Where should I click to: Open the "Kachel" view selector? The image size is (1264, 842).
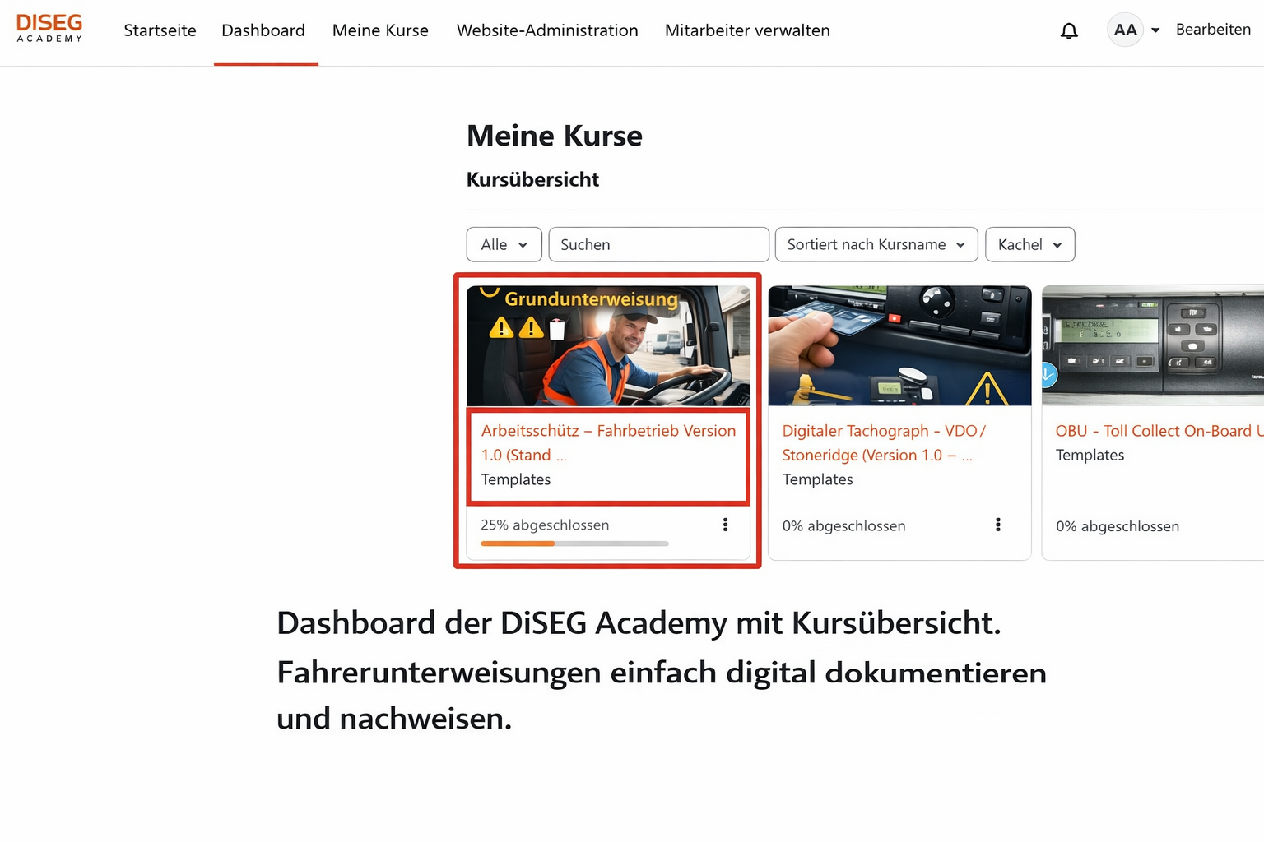1029,244
